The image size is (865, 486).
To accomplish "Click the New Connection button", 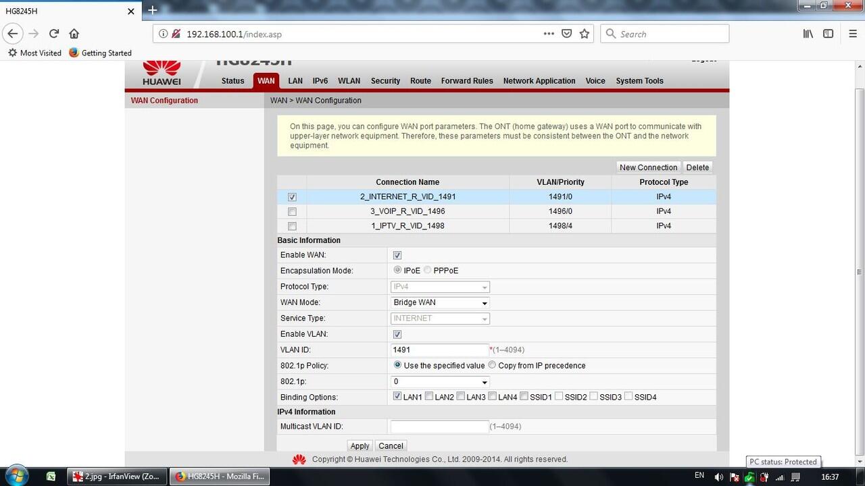I will 648,167.
